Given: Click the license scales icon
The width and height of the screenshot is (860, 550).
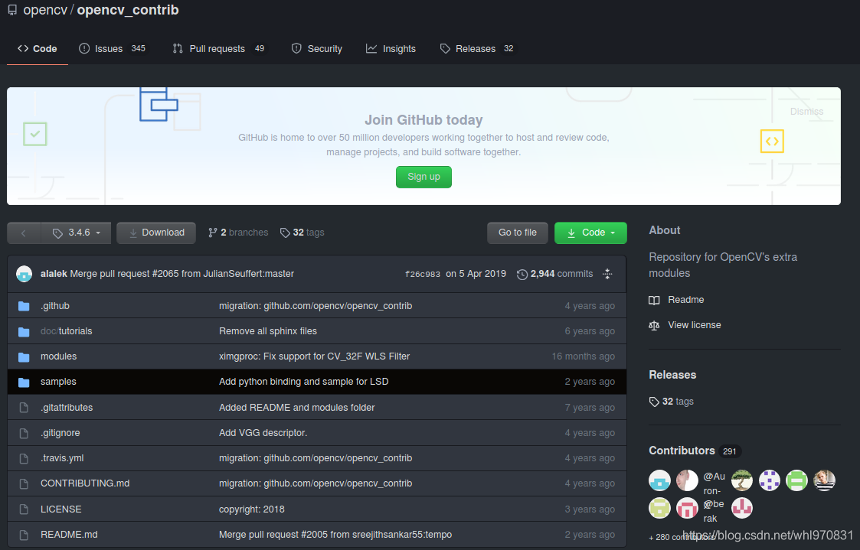Looking at the screenshot, I should click(654, 325).
